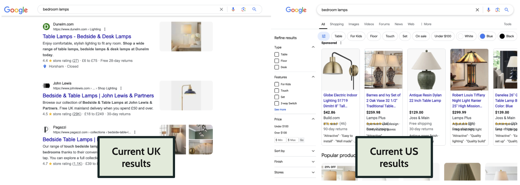The image size is (520, 185).
Task: Switch to the Web tab
Action: [411, 24]
